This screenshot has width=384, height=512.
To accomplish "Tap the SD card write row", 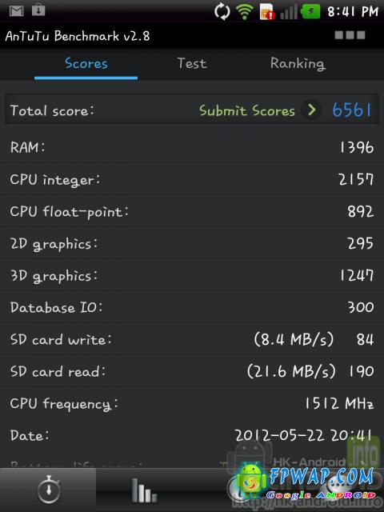I will pos(192,339).
